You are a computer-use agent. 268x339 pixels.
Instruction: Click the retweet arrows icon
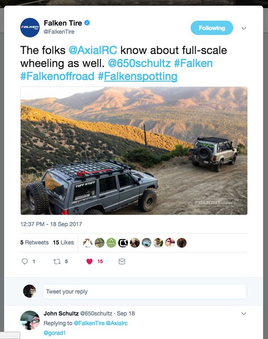57,262
